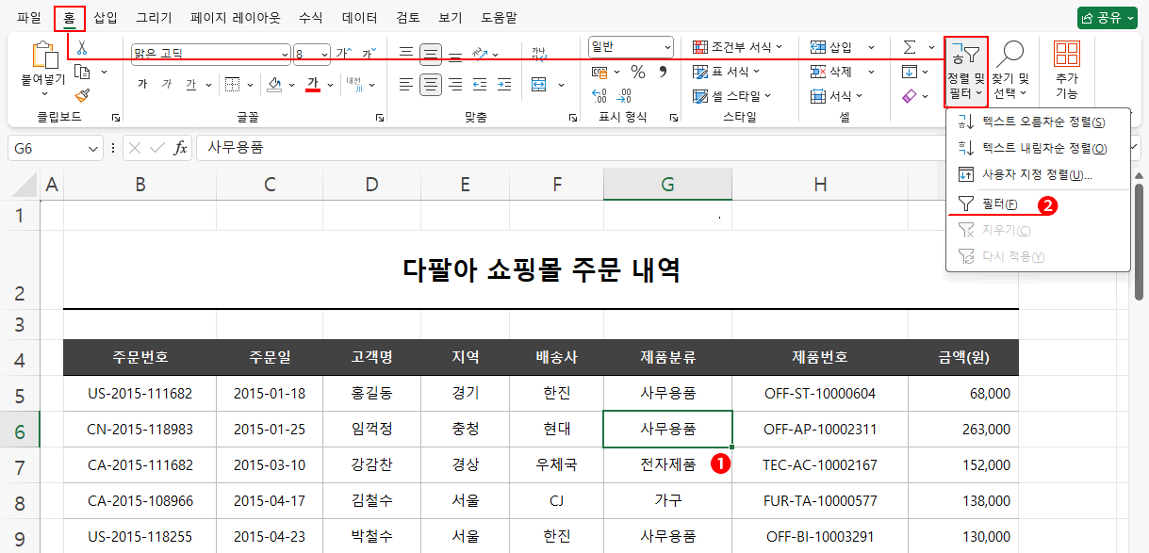This screenshot has width=1149, height=553.
Task: Click the merge and center icon
Action: tap(539, 84)
